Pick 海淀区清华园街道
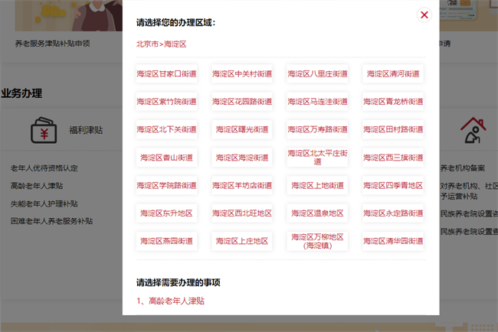The height and width of the screenshot is (332, 498). tap(392, 241)
